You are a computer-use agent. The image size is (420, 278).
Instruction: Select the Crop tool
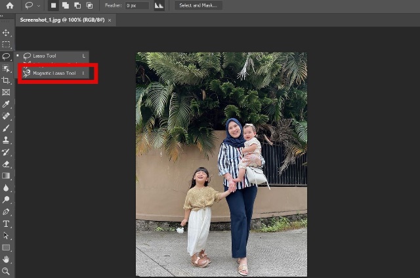[x=6, y=80]
